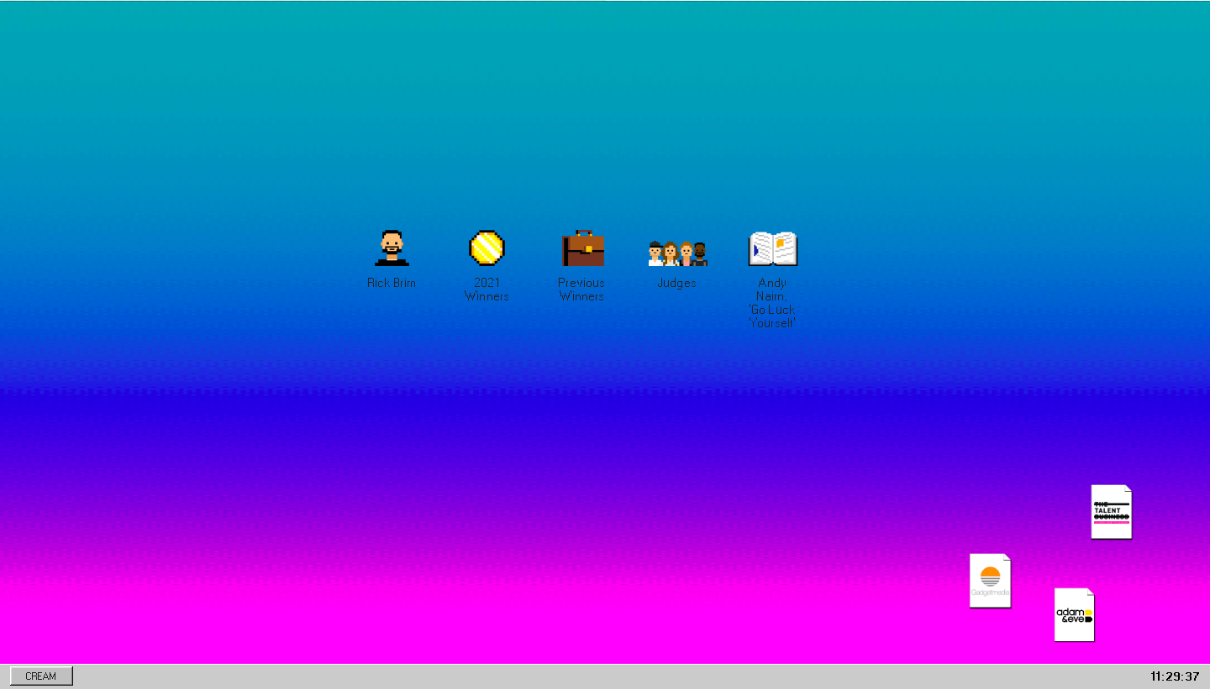Click the gold coin 2021 Winners icon
Screen dimensions: 1210x689
(487, 248)
